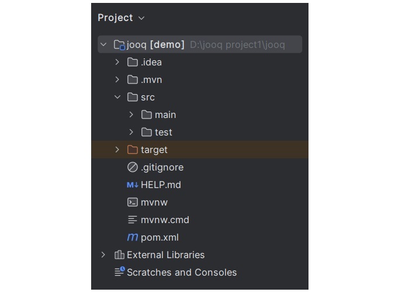
Task: Expand the target folder
Action: click(x=117, y=150)
